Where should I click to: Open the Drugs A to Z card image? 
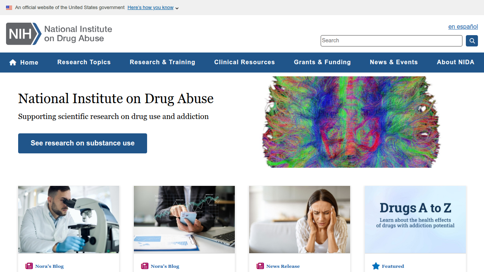[415, 219]
